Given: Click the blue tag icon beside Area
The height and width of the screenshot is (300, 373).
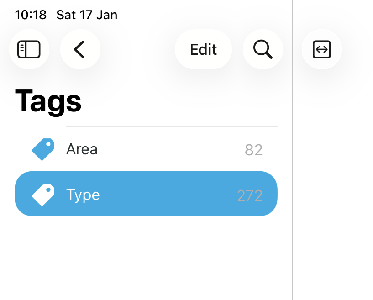Looking at the screenshot, I should coord(43,149).
